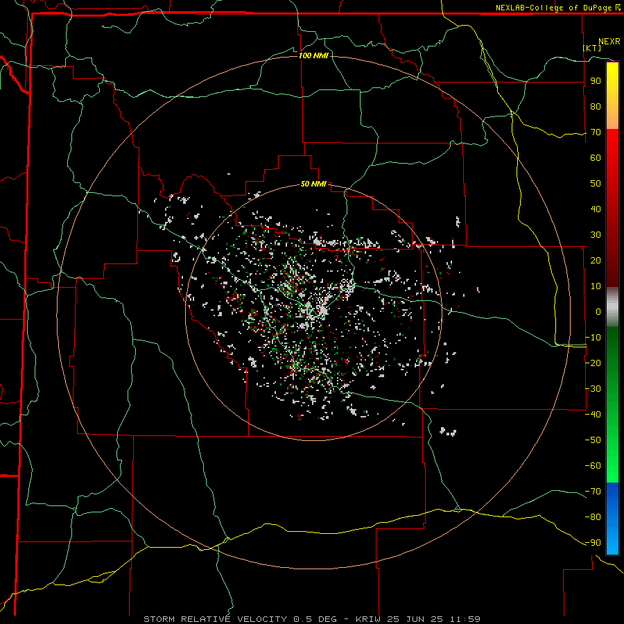The height and width of the screenshot is (624, 624).
Task: Select the bright red 60 kt color band
Action: click(x=612, y=157)
